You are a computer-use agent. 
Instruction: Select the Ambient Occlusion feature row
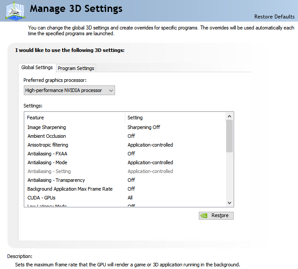[x=47, y=136]
